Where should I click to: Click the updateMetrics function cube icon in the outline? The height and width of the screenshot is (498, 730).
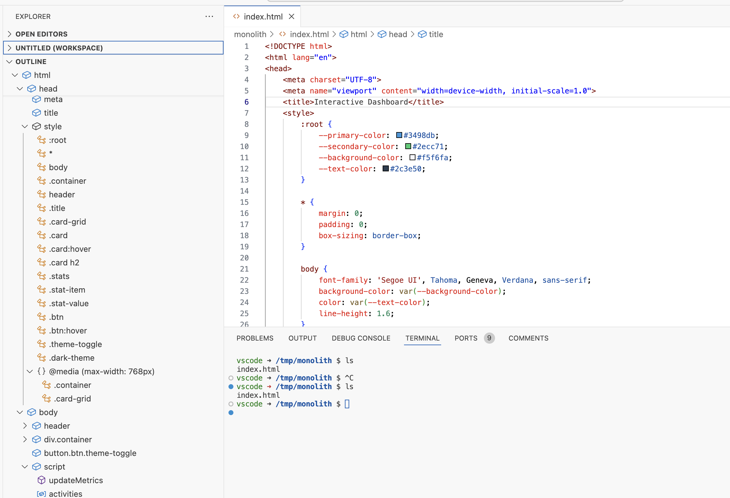[x=41, y=480]
